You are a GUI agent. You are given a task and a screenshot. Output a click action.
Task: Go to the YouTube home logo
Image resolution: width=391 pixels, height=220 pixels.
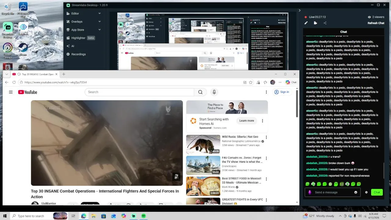pos(27,92)
